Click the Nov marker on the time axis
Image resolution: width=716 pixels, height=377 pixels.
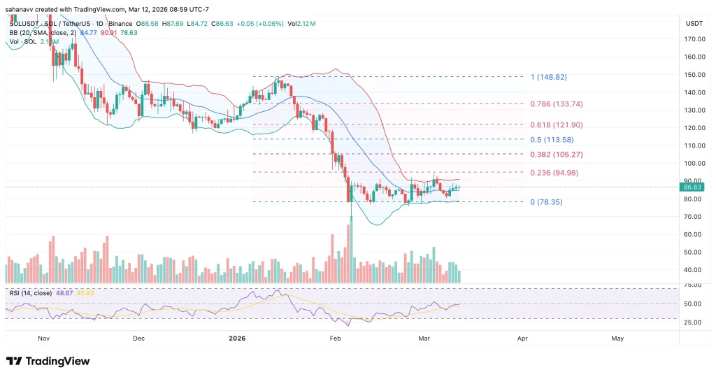click(x=43, y=337)
